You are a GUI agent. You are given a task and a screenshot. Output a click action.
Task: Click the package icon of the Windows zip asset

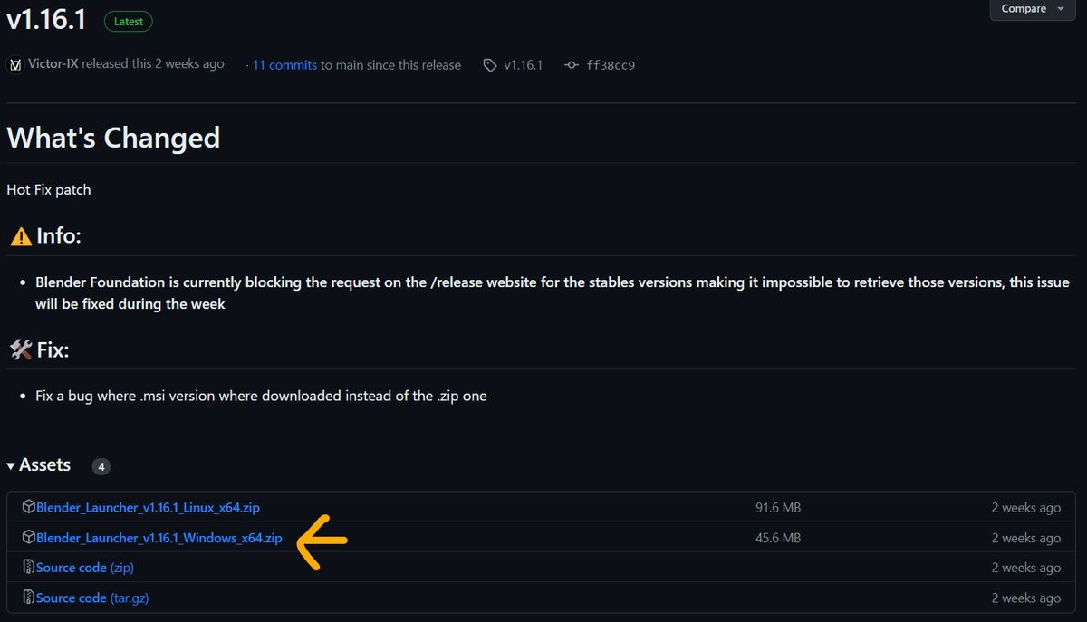coord(28,537)
